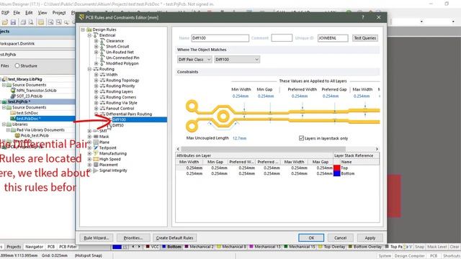Open SOT_23.PcbLib document
461x259 pixels.
coord(30,96)
